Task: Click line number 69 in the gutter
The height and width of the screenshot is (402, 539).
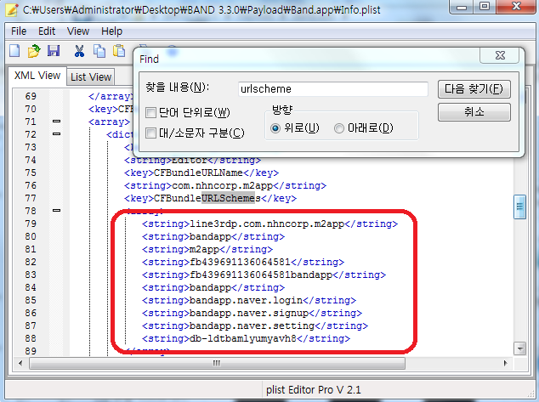Action: click(31, 96)
